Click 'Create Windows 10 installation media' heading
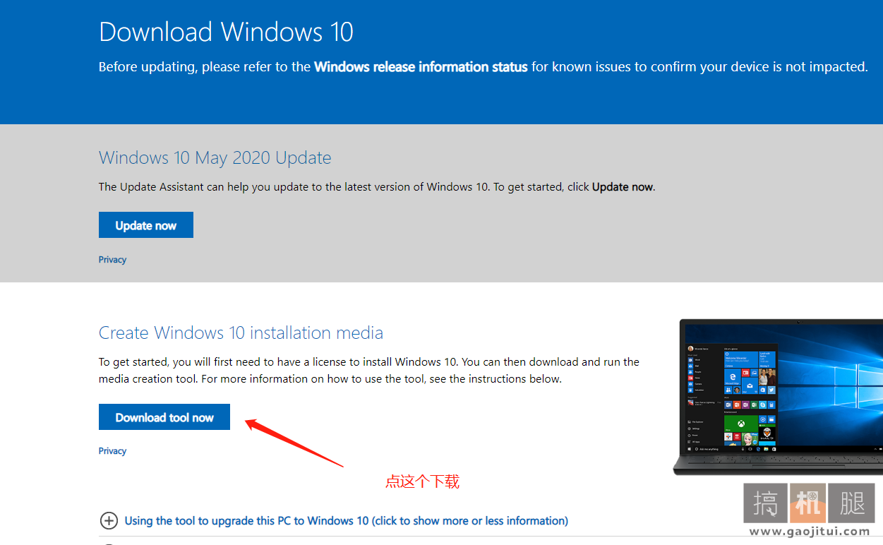 click(241, 333)
